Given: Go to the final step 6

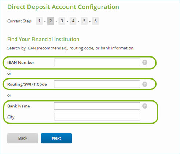Looking at the screenshot, I should (95, 21).
